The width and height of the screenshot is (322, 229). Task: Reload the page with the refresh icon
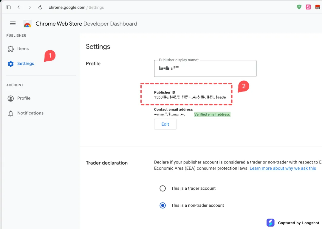(40, 7)
